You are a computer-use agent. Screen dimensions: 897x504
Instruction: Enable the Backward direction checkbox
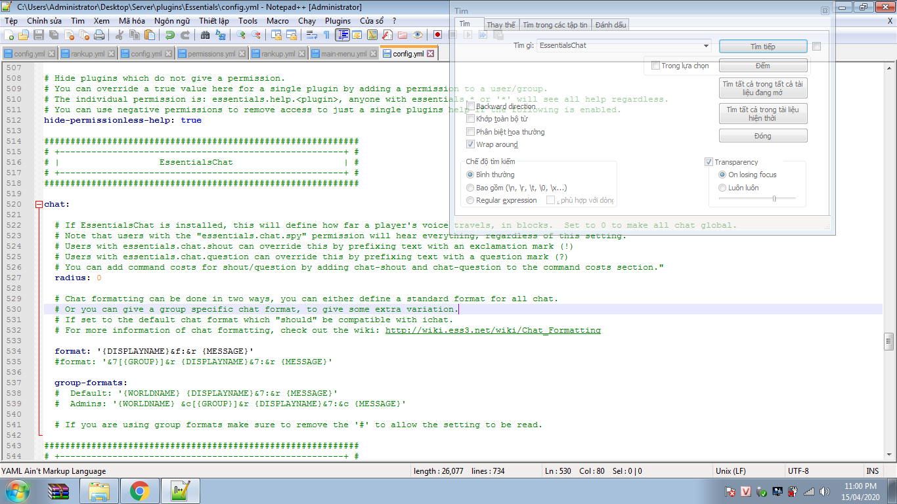coord(470,106)
